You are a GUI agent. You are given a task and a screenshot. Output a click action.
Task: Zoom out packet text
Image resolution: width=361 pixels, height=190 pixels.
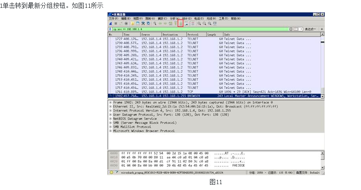(x=204, y=24)
